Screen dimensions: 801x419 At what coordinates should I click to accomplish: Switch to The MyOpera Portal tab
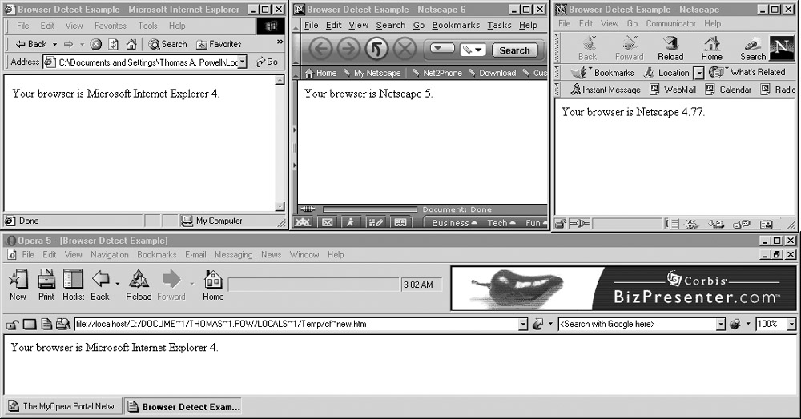click(x=63, y=406)
